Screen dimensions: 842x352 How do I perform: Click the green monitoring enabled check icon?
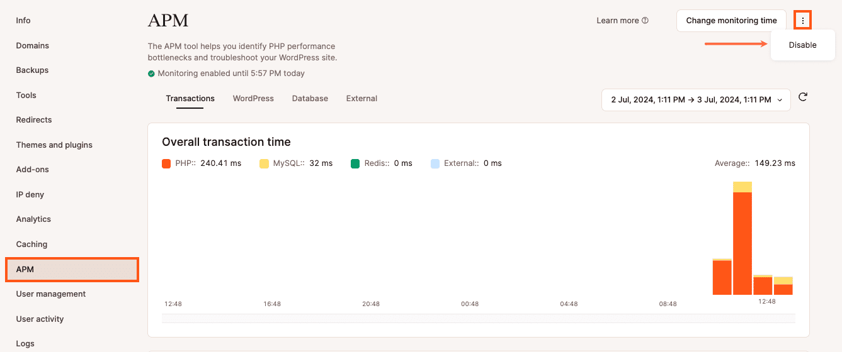[x=151, y=74]
